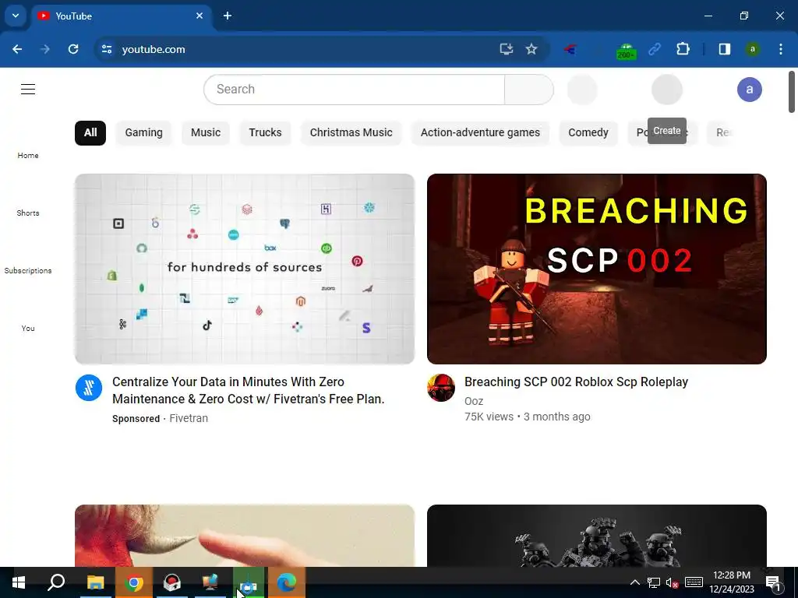Open the Fivetran sponsored video thumbnail
The height and width of the screenshot is (598, 798).
[x=244, y=269]
